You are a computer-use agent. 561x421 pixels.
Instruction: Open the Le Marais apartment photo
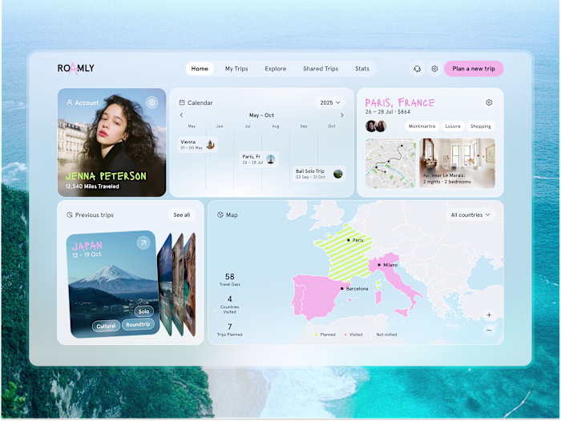click(x=458, y=163)
